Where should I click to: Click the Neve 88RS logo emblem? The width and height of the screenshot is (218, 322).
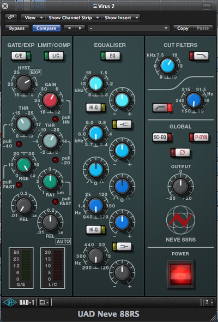click(x=180, y=220)
